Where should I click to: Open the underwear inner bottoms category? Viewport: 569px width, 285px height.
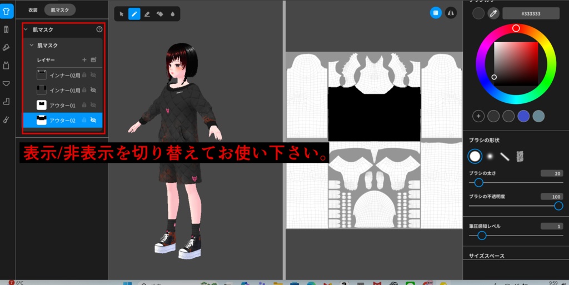[x=6, y=84]
